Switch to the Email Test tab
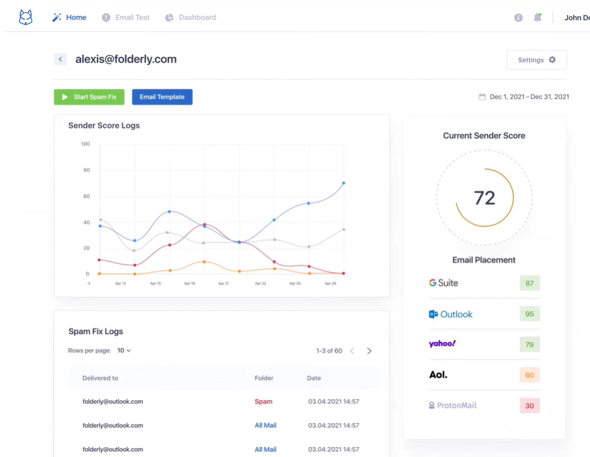 [x=125, y=18]
